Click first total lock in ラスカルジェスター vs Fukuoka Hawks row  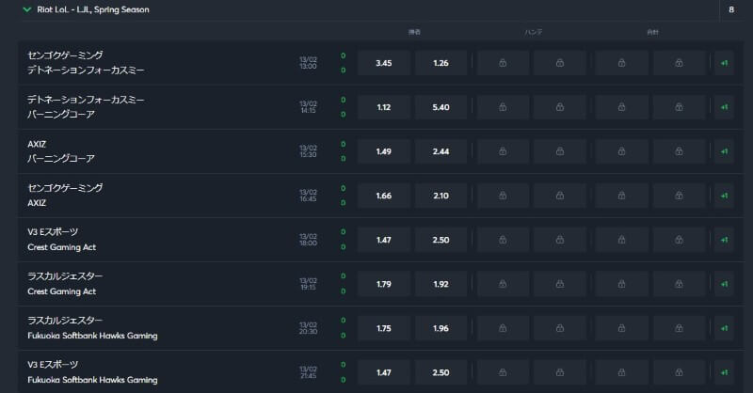pyautogui.click(x=622, y=328)
